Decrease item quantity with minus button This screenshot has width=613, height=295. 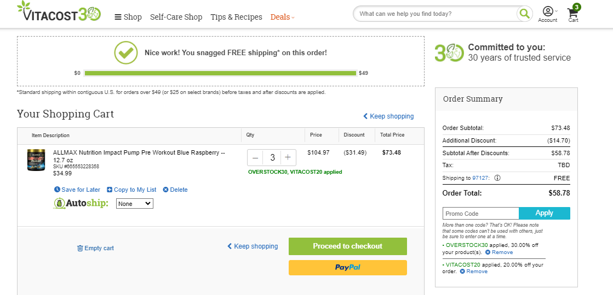[255, 157]
